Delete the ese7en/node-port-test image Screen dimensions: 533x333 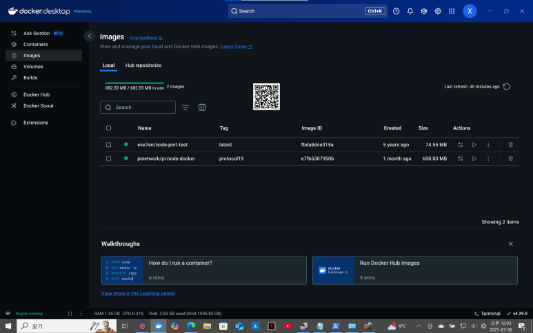[x=510, y=145]
